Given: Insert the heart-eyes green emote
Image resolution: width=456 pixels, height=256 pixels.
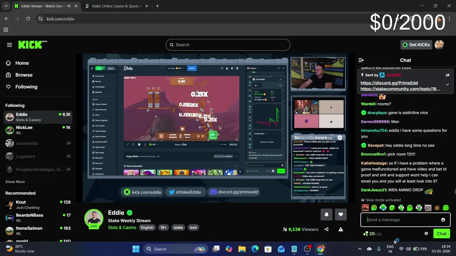Looking at the screenshot, I should click(374, 208).
